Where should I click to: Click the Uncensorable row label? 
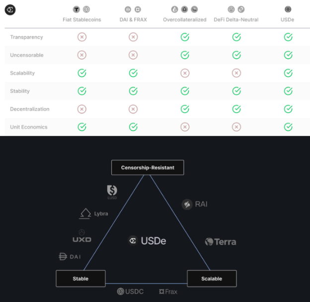(27, 55)
